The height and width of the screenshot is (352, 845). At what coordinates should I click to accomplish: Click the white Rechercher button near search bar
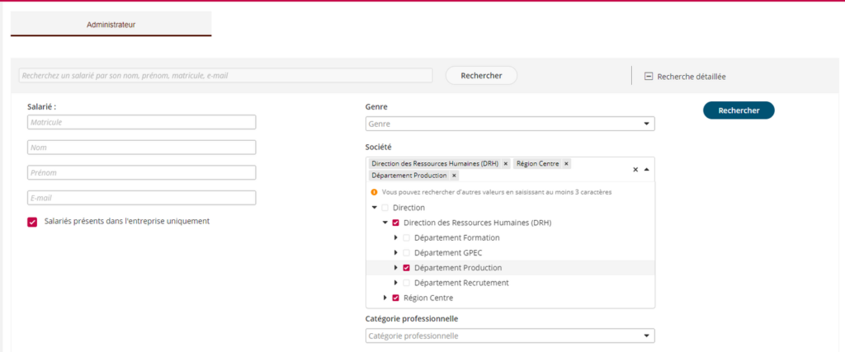(x=481, y=76)
